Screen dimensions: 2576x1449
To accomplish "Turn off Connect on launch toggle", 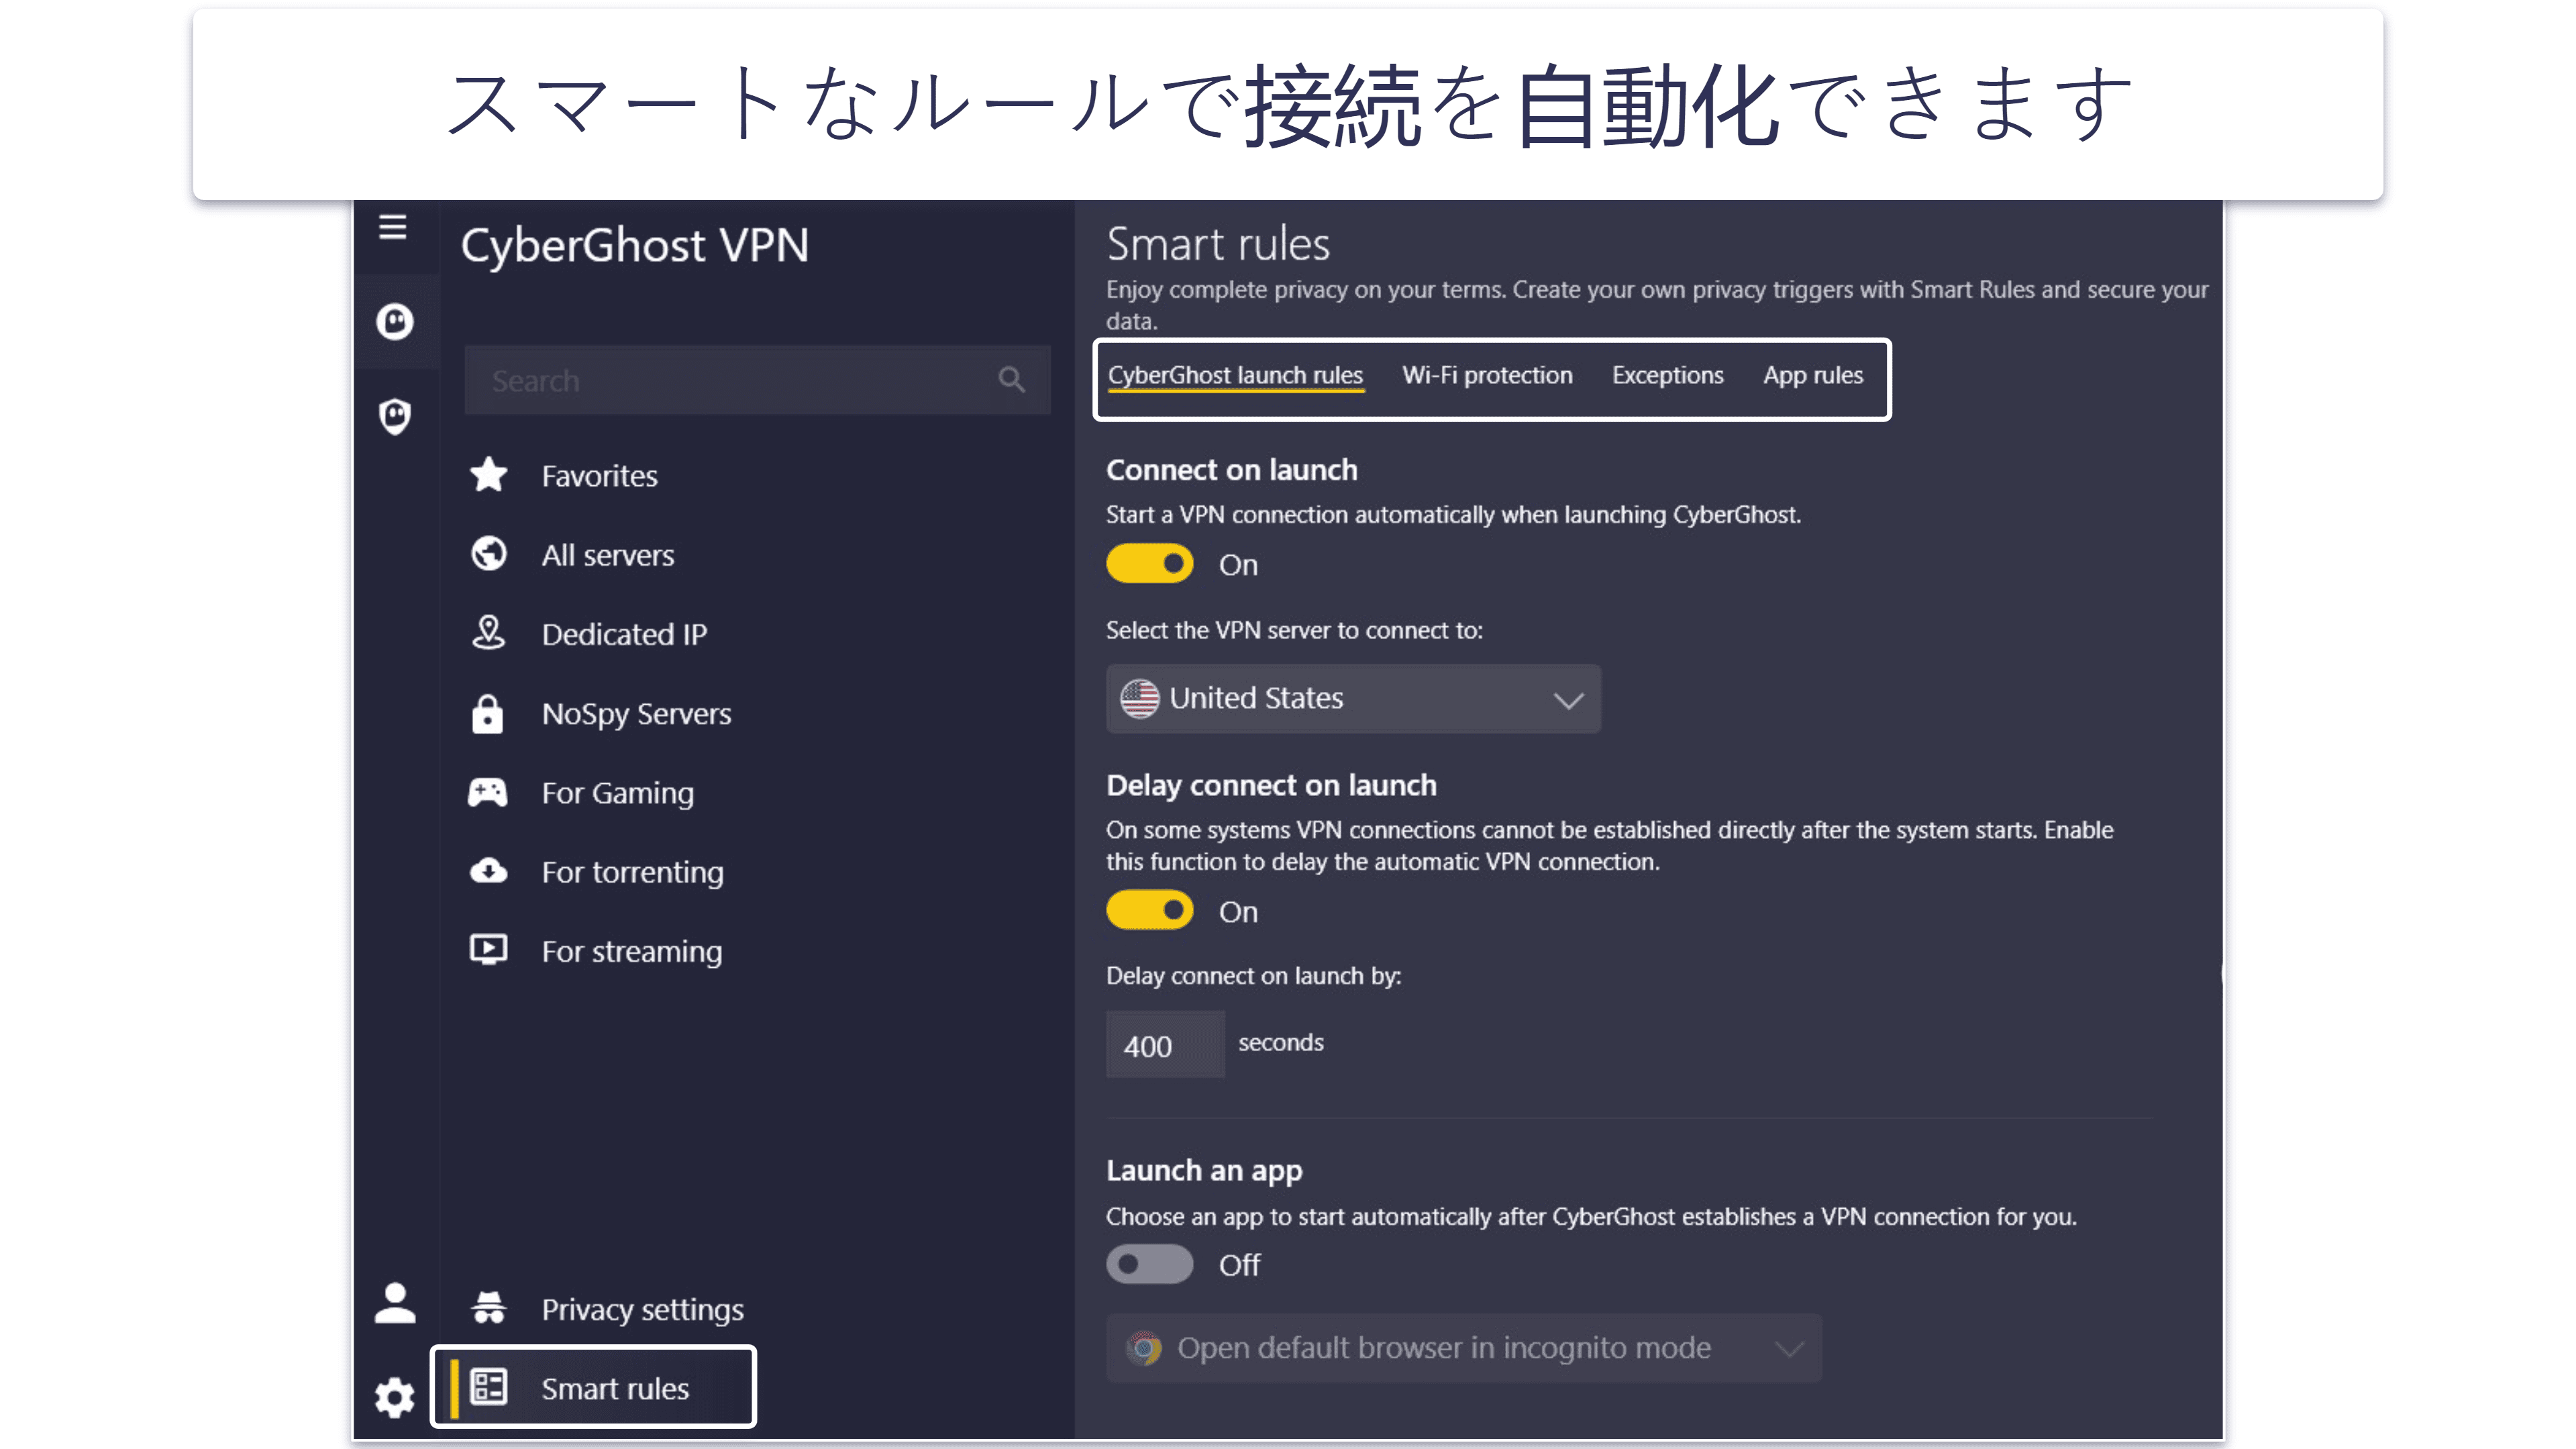I will tap(1150, 564).
